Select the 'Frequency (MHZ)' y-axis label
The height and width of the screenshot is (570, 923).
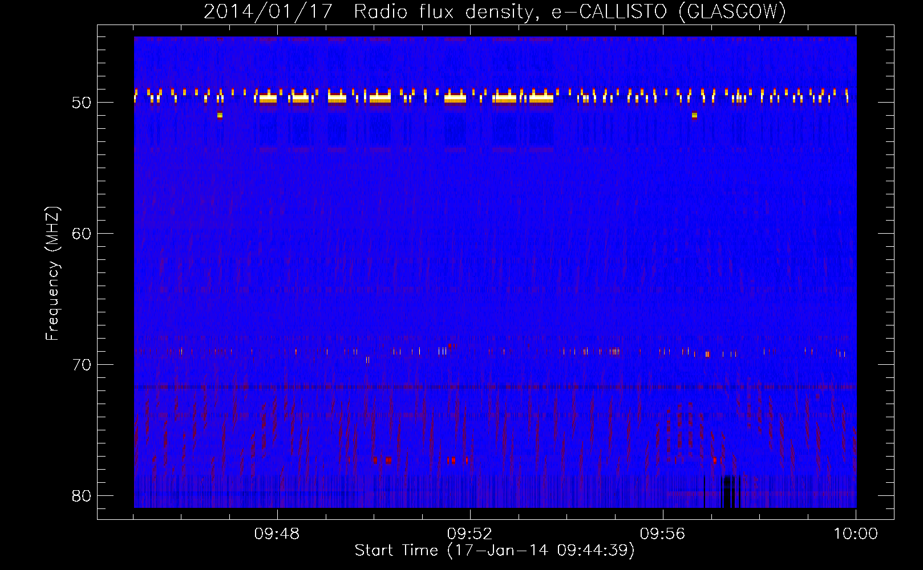click(52, 274)
